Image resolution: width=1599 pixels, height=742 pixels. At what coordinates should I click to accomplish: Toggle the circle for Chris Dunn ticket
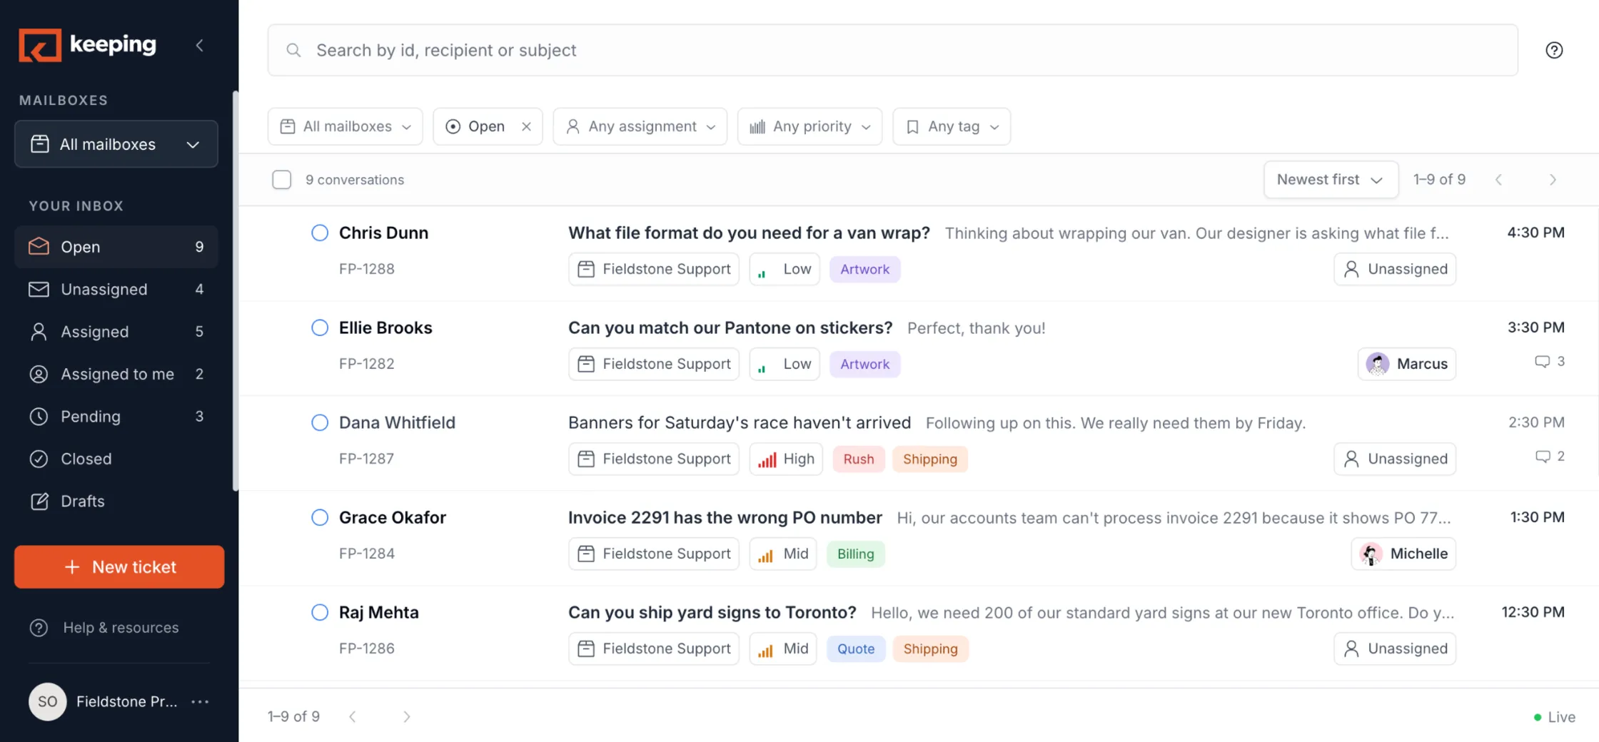tap(320, 233)
